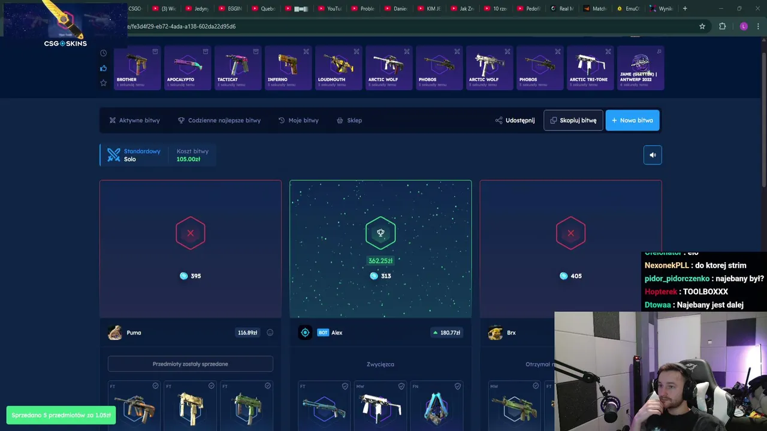
Task: Click the check badge on Brx's MW item
Action: 536,386
